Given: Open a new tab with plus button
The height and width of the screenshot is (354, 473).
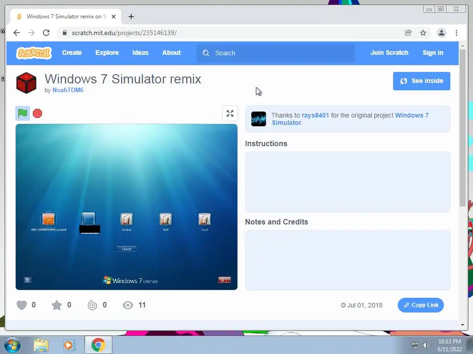Looking at the screenshot, I should click(x=131, y=17).
